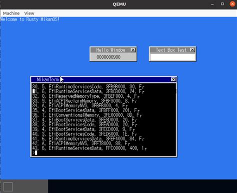Viewport: 237px width, 193px height.
Task: Click the counter value 0000000900
Action: (x=108, y=57)
